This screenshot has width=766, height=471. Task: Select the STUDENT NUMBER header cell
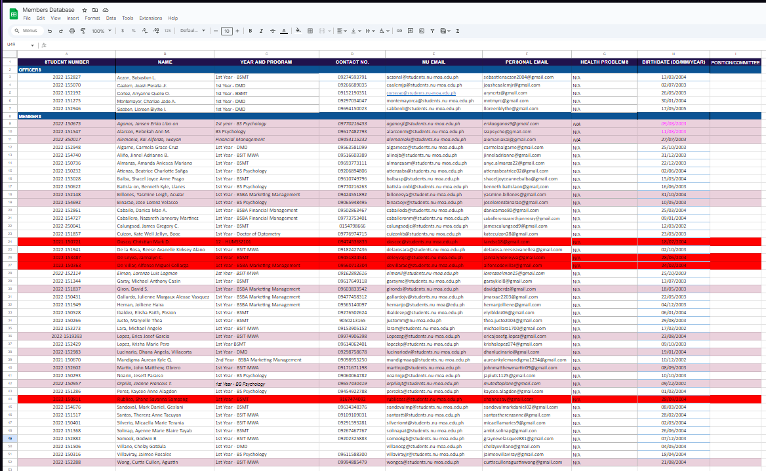pyautogui.click(x=67, y=62)
